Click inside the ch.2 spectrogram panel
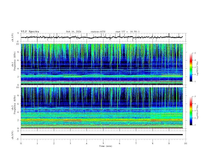 coord(102,108)
